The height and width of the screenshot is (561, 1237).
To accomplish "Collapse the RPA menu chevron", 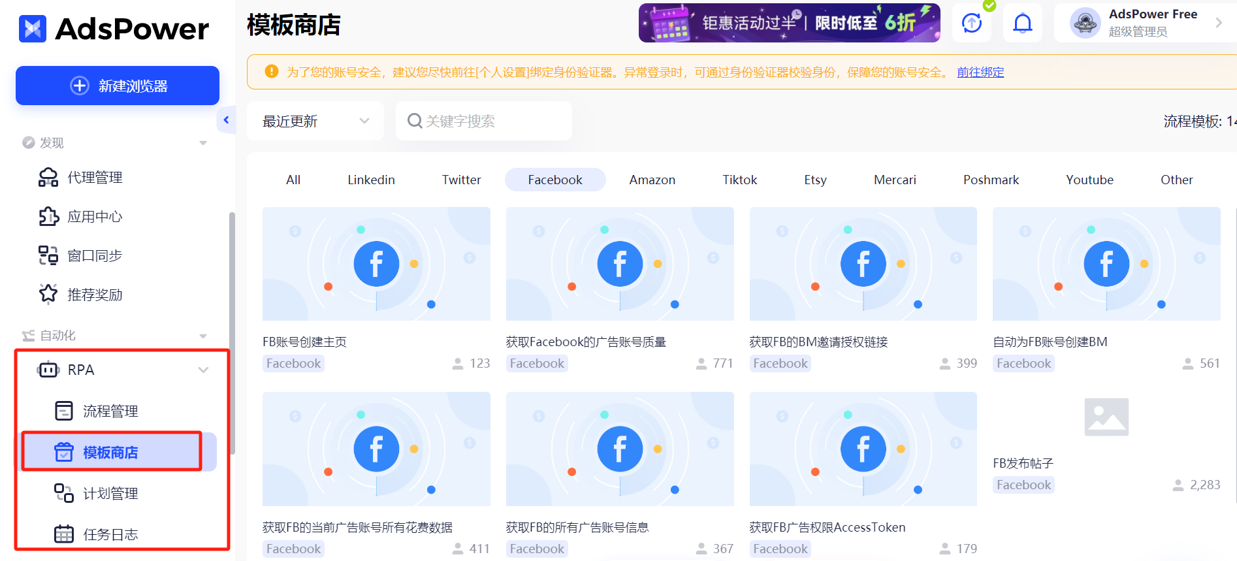I will coord(204,370).
